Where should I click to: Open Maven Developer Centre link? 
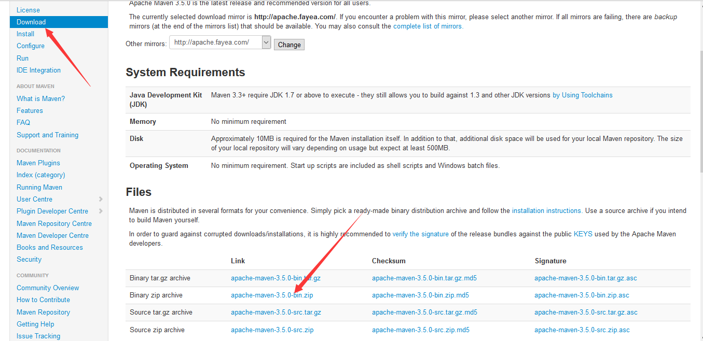click(52, 235)
